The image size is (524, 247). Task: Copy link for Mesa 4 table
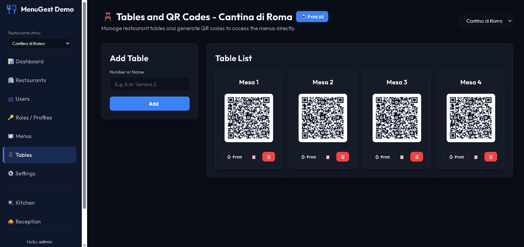(476, 157)
